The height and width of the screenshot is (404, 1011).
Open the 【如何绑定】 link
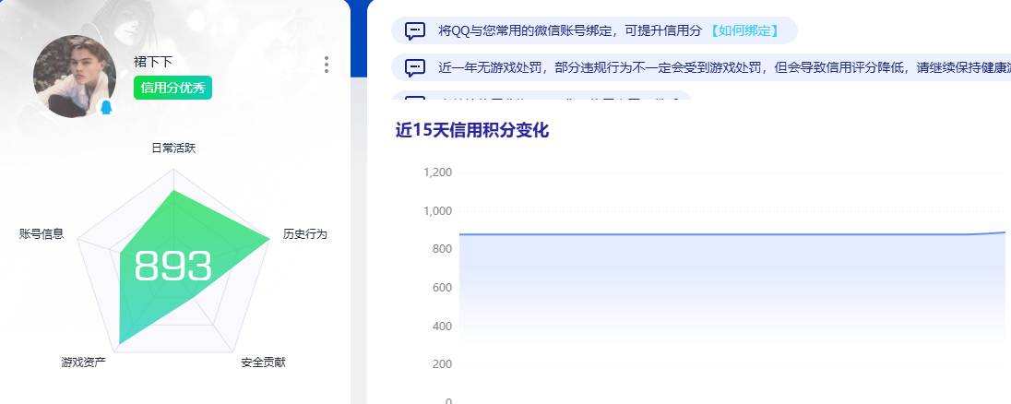[743, 30]
